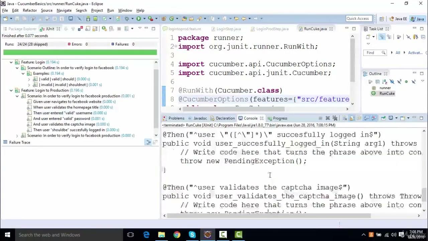Open Skype from the taskbar
This screenshot has height=241, width=428.
point(192,235)
